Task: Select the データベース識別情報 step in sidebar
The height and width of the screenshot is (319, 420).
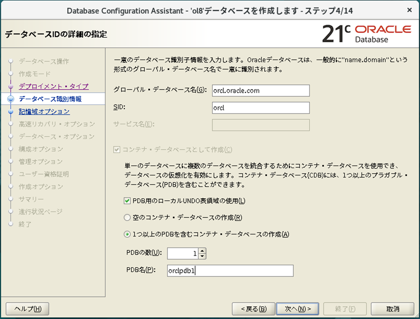Action: point(50,99)
